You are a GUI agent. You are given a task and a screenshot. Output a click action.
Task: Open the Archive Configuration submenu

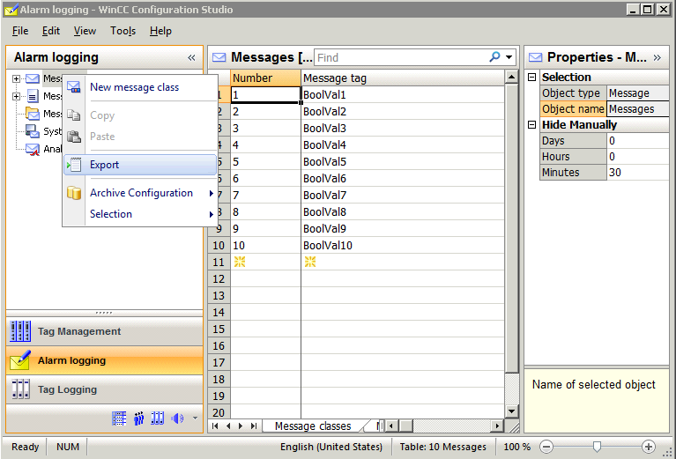(141, 193)
